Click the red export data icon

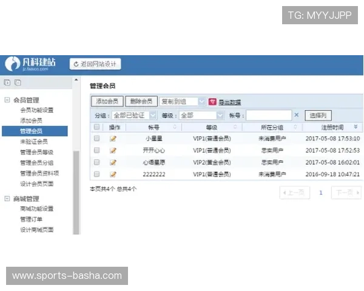[x=212, y=102]
